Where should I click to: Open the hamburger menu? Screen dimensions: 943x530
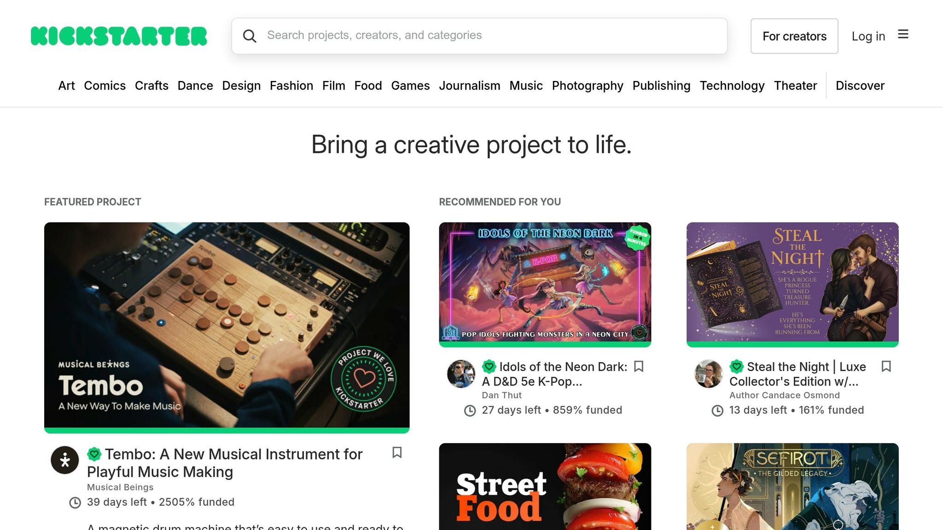point(903,35)
